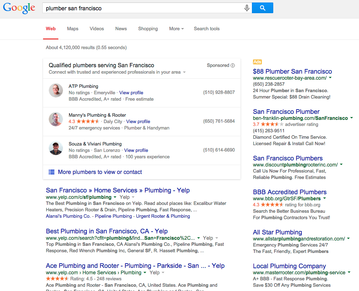This screenshot has height=291, width=359.
Task: Select the Web tab
Action: pos(51,28)
